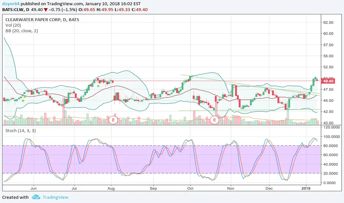
Task: Click the 62.50 price axis label
Action: click(x=328, y=23)
